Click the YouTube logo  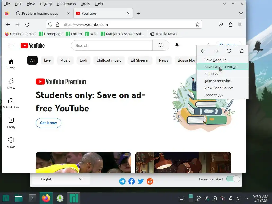click(33, 45)
